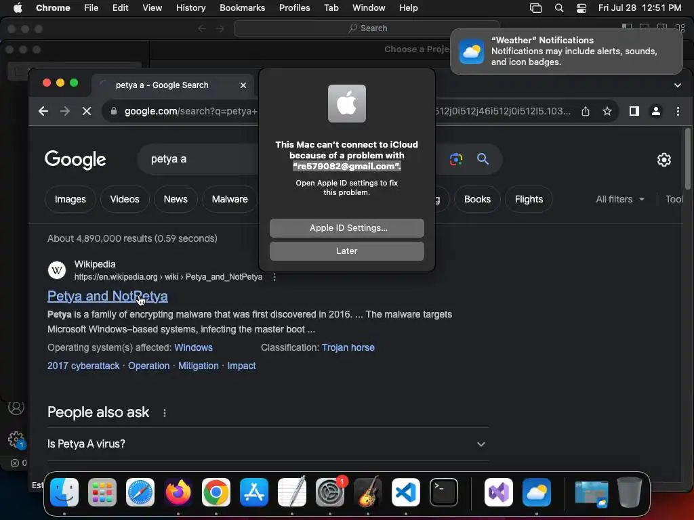Open the App Store from the Dock
The image size is (694, 520).
pyautogui.click(x=254, y=492)
